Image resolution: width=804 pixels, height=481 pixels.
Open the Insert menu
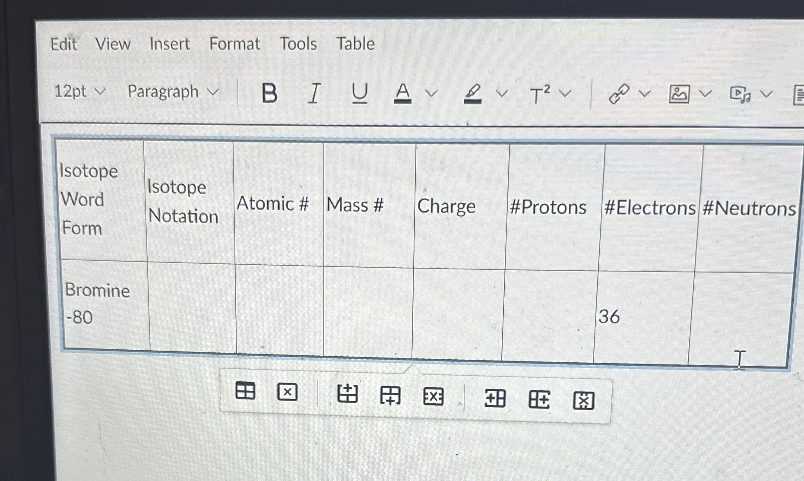(169, 44)
